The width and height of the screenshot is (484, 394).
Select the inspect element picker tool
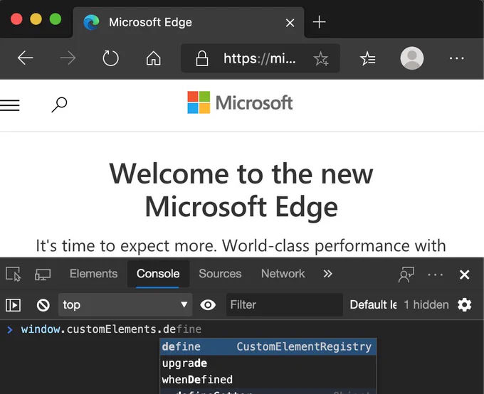pyautogui.click(x=14, y=274)
